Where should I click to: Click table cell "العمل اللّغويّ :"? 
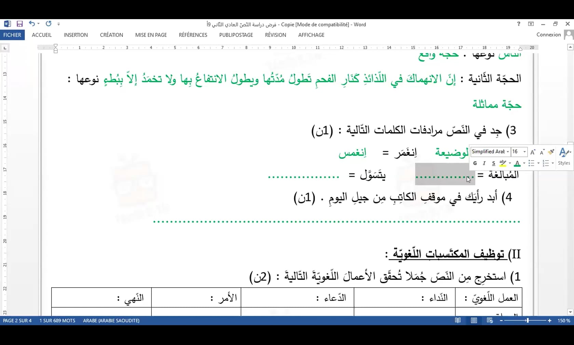click(x=489, y=298)
